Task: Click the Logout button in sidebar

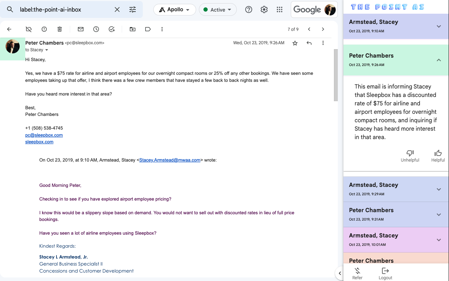Action: tap(385, 273)
